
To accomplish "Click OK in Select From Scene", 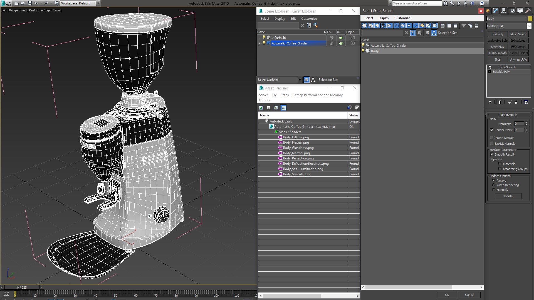I will 447,295.
